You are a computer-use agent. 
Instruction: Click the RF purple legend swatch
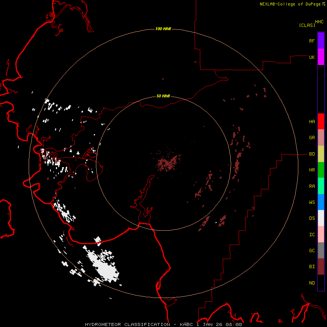click(321, 41)
